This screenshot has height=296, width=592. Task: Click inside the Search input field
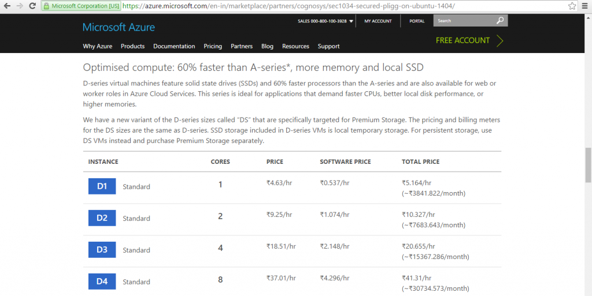[465, 21]
